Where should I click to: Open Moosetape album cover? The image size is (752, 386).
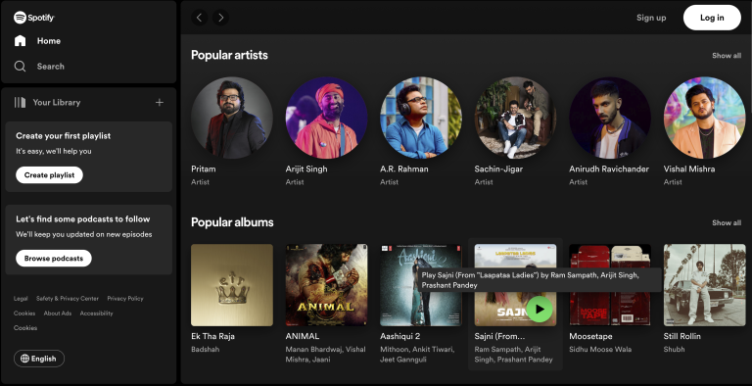tap(610, 285)
